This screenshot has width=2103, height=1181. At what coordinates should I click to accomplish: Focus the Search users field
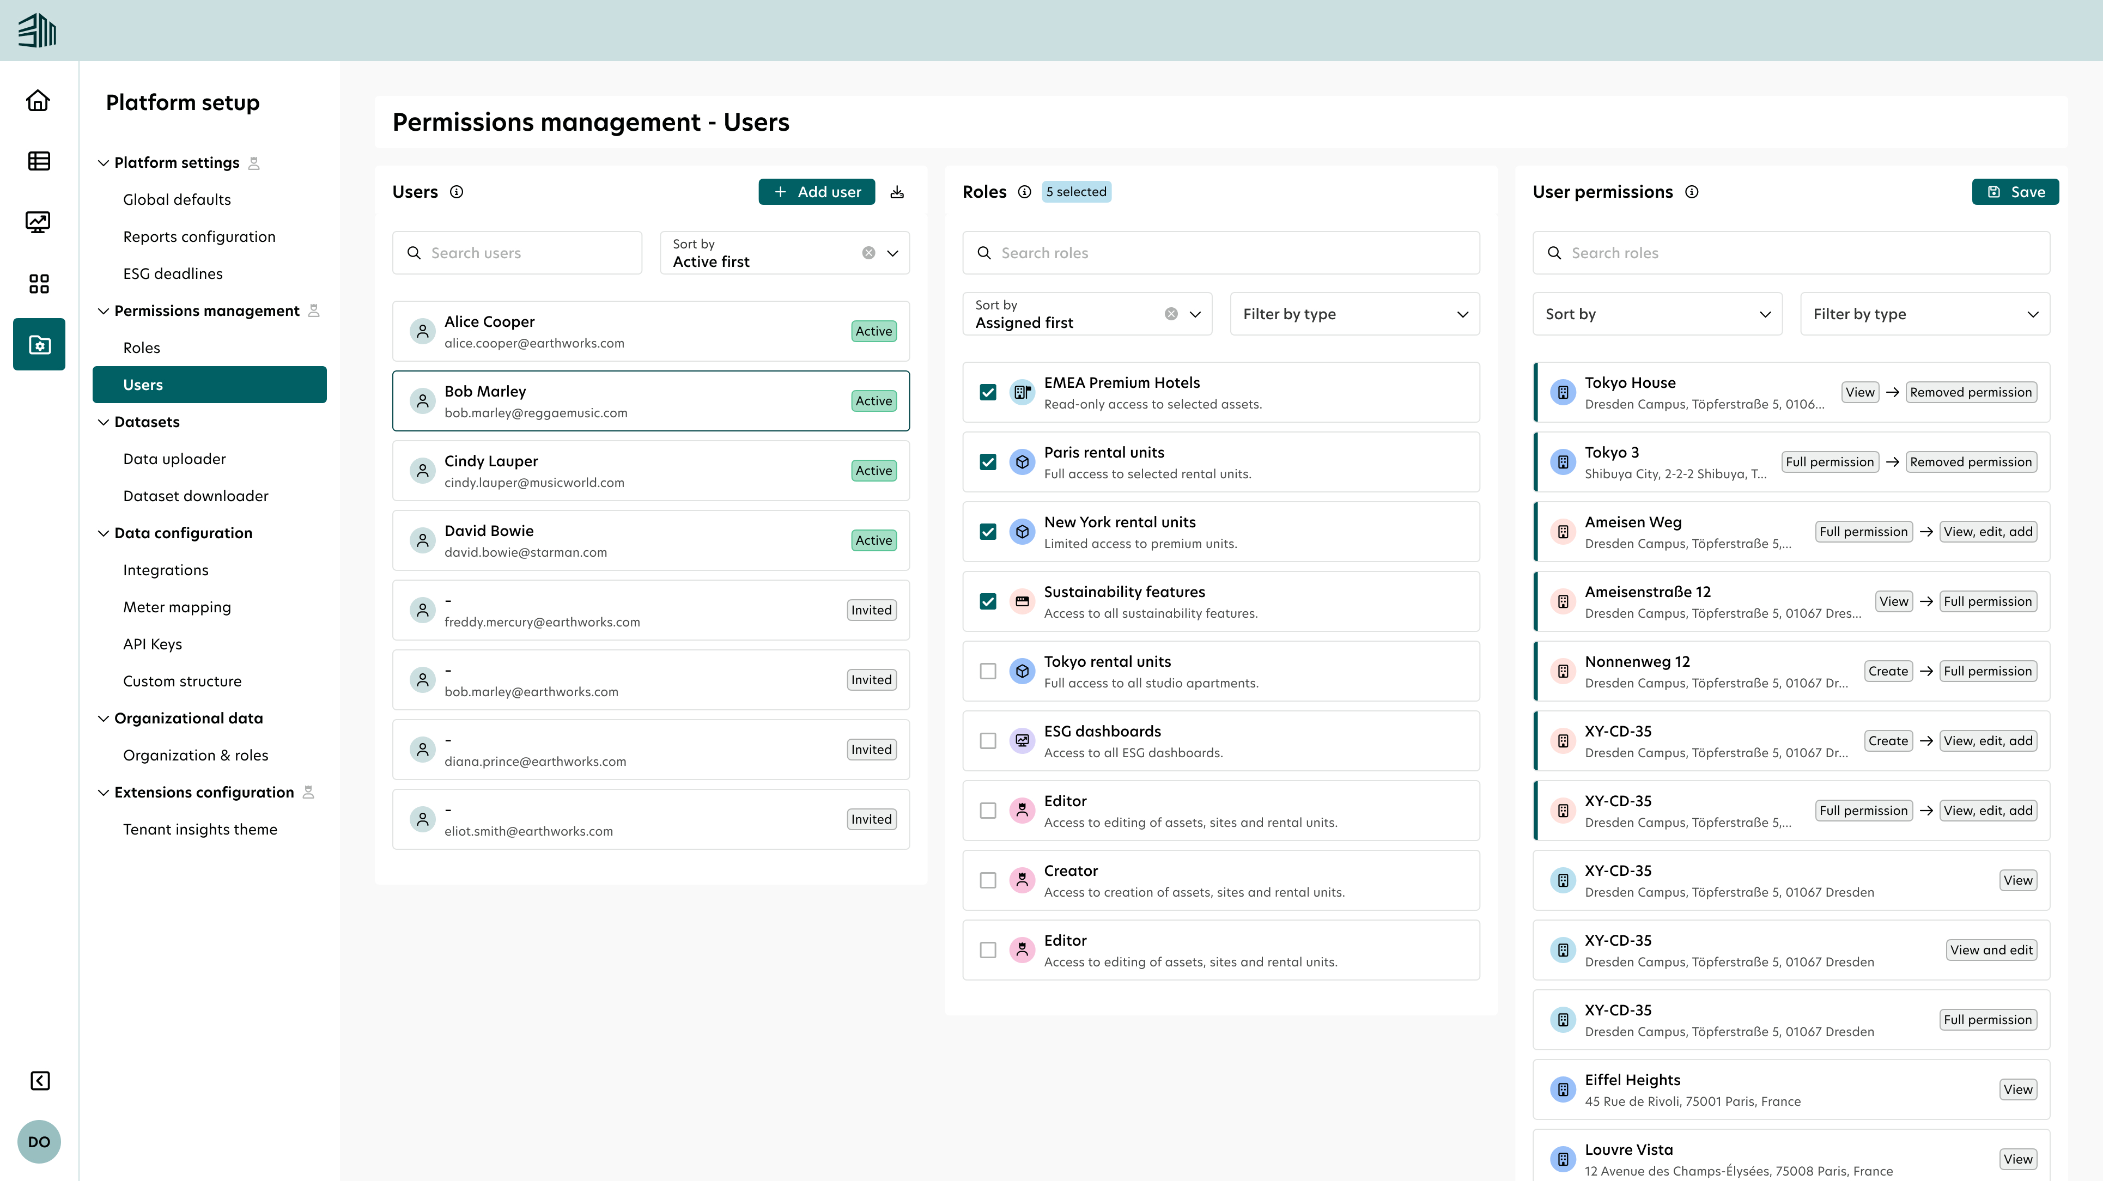point(517,253)
